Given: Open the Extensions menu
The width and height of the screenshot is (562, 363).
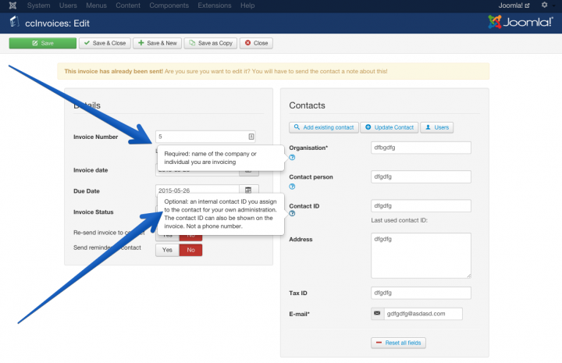Looking at the screenshot, I should (215, 5).
